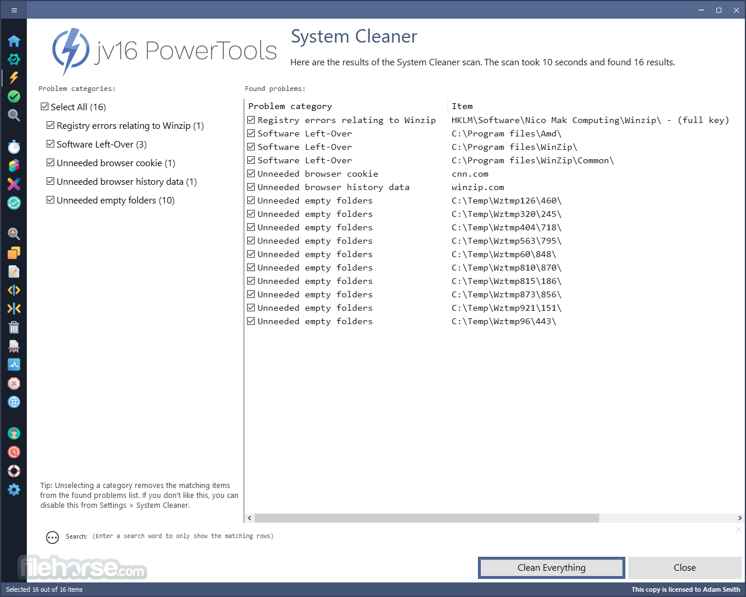Viewport: 746px width, 597px height.
Task: Open the blue globe sidebar icon
Action: tap(14, 402)
